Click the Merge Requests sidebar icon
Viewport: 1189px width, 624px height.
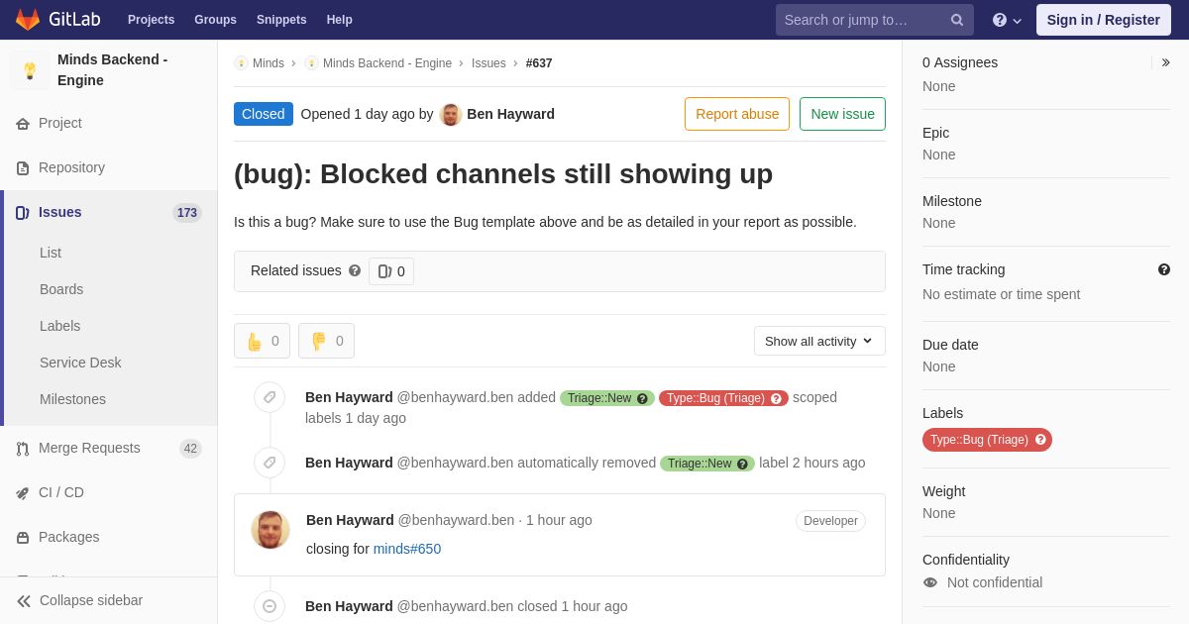[23, 449]
